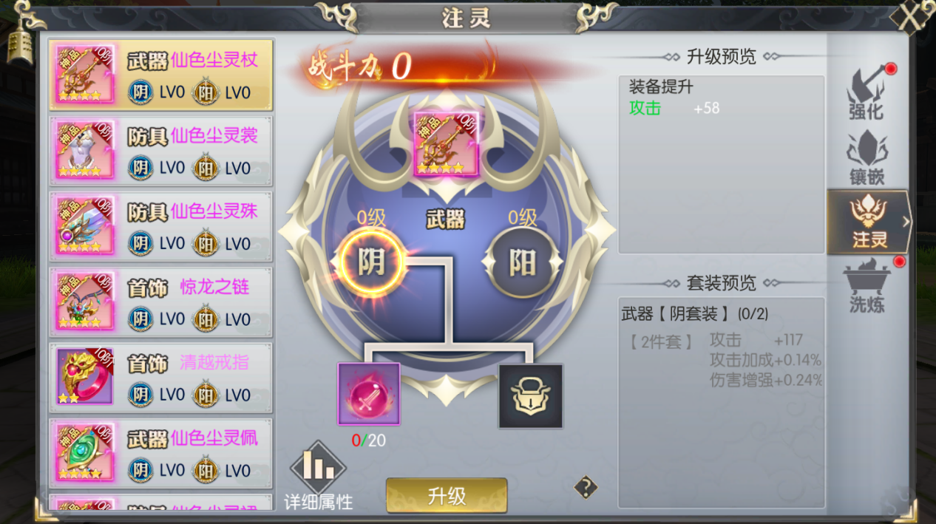Select armor 仙色尘灵裳 from the list

click(161, 150)
